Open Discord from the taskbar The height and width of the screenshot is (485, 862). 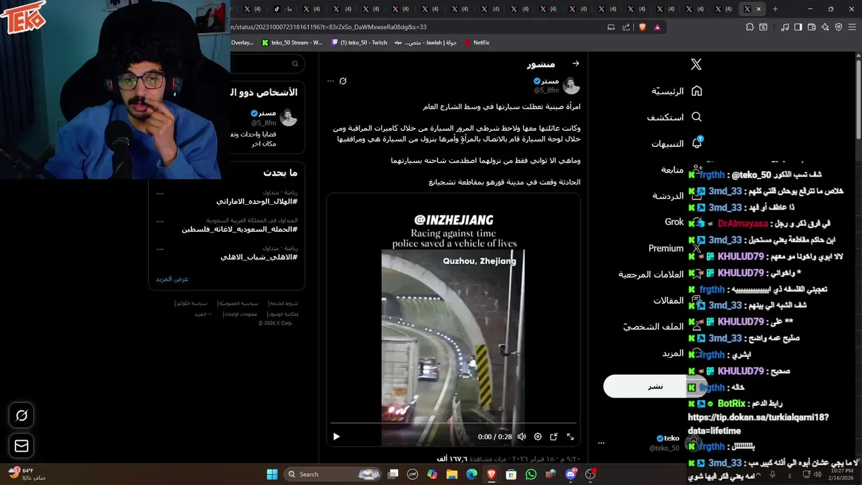pos(570,474)
